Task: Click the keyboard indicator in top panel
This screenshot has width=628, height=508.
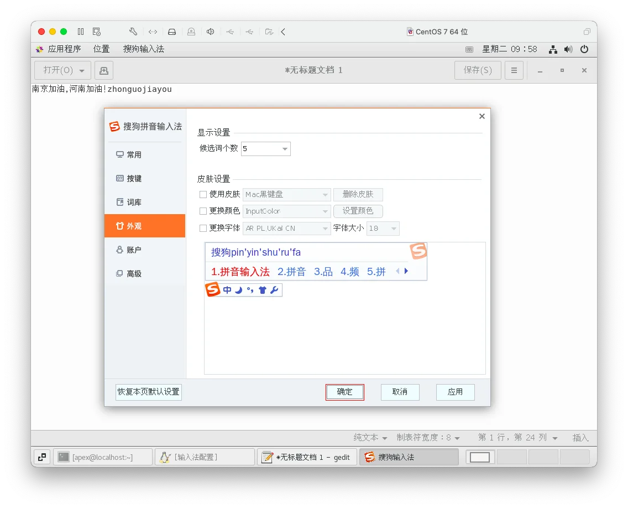Action: (x=469, y=49)
